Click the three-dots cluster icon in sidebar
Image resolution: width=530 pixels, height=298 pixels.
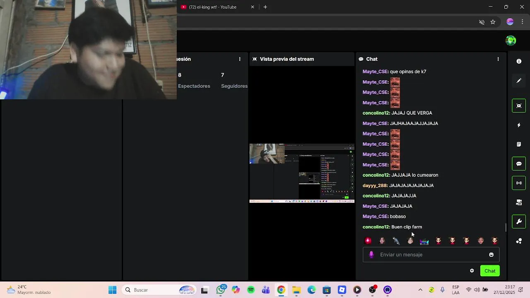[519, 241]
